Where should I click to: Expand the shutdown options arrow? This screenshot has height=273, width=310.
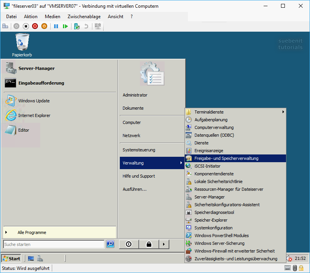coord(164,244)
